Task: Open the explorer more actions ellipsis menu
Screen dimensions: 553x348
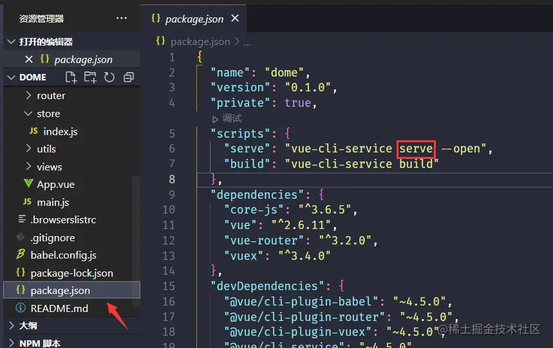Action: [121, 18]
